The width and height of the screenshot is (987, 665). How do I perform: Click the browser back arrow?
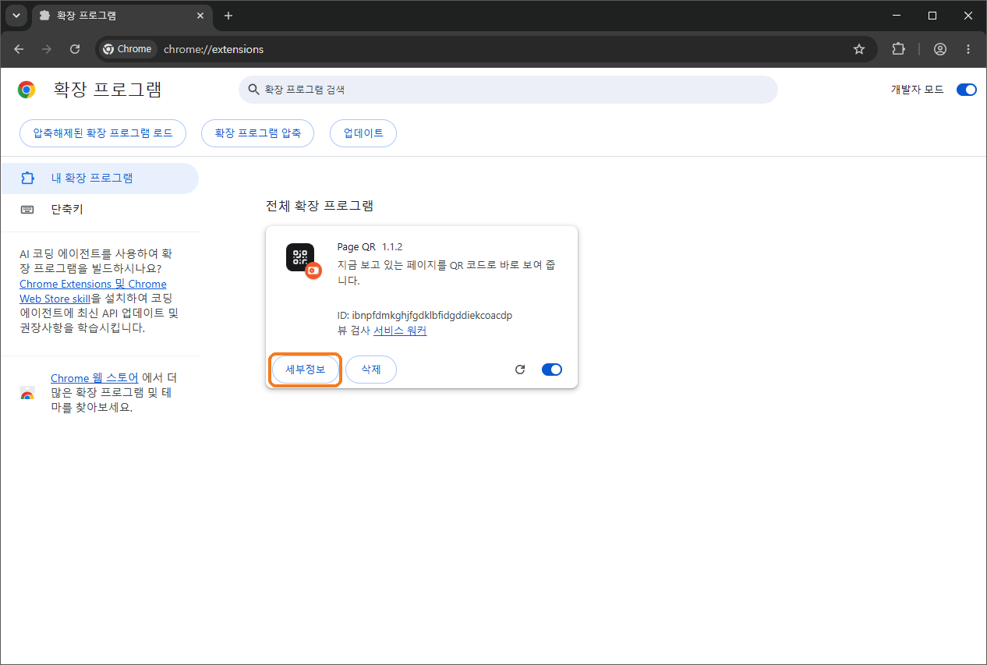[19, 49]
